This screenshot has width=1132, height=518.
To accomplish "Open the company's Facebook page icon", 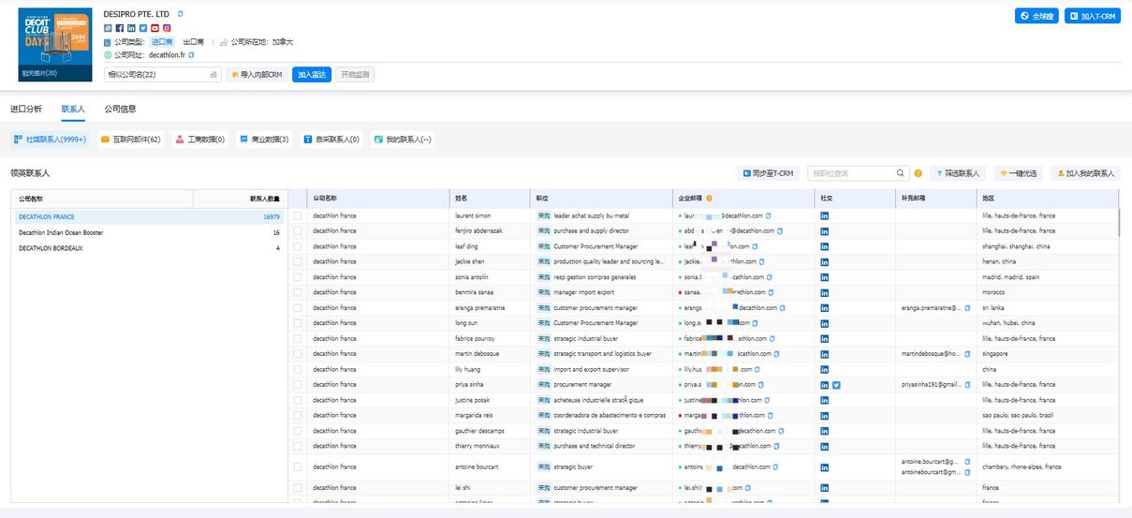I will (120, 28).
